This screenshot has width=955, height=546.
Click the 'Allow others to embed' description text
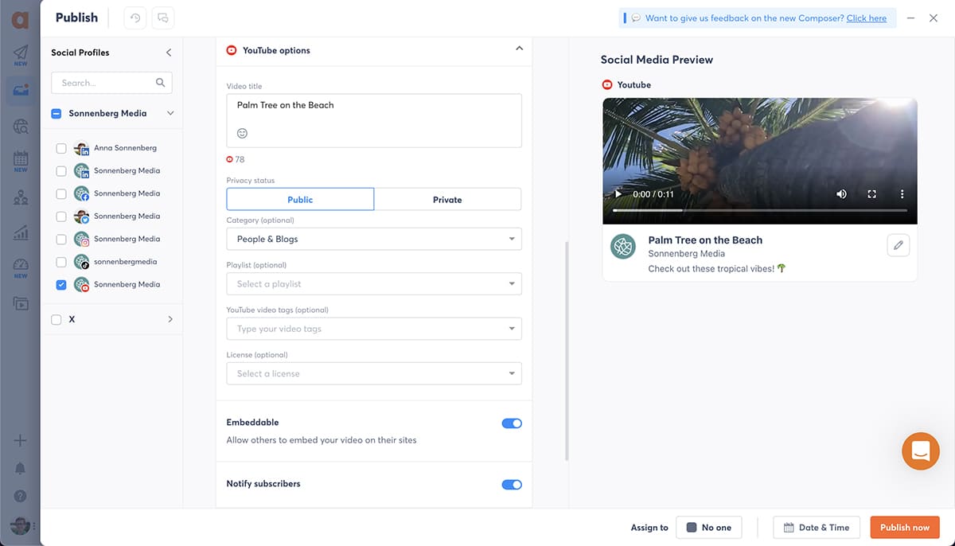pos(322,439)
